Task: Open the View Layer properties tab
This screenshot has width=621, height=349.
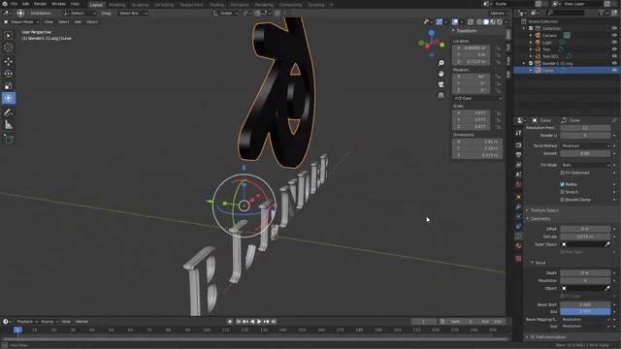Action: tap(518, 165)
